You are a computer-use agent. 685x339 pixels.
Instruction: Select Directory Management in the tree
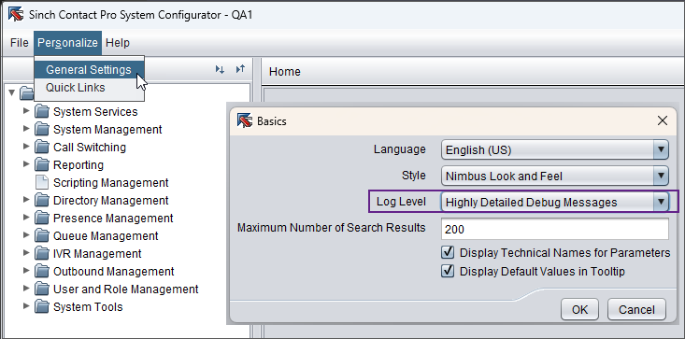[110, 201]
